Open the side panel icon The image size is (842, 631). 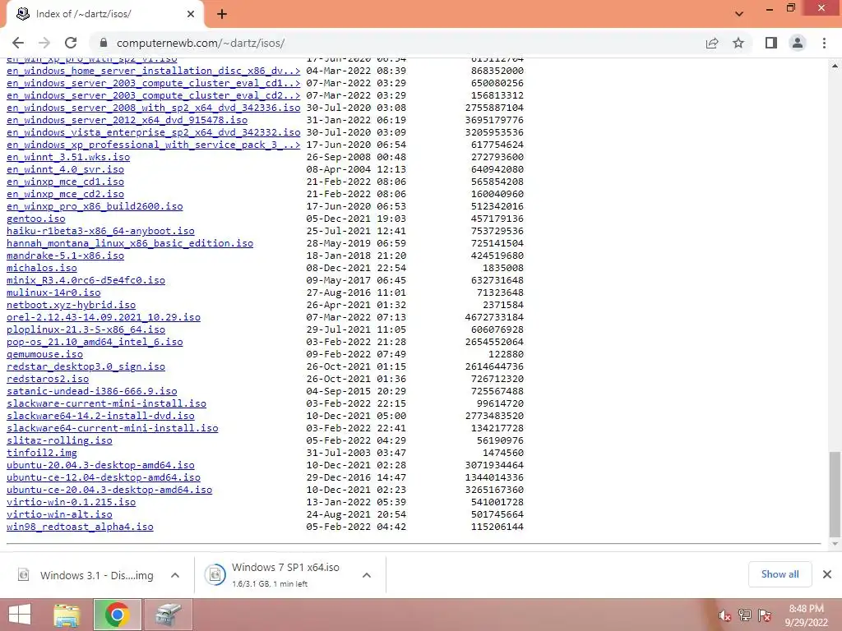pyautogui.click(x=771, y=43)
